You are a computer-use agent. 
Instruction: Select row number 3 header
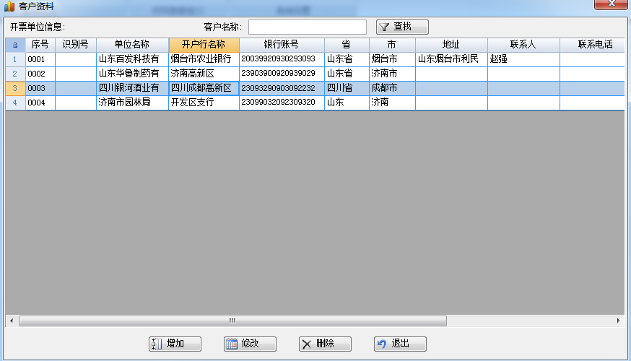15,88
